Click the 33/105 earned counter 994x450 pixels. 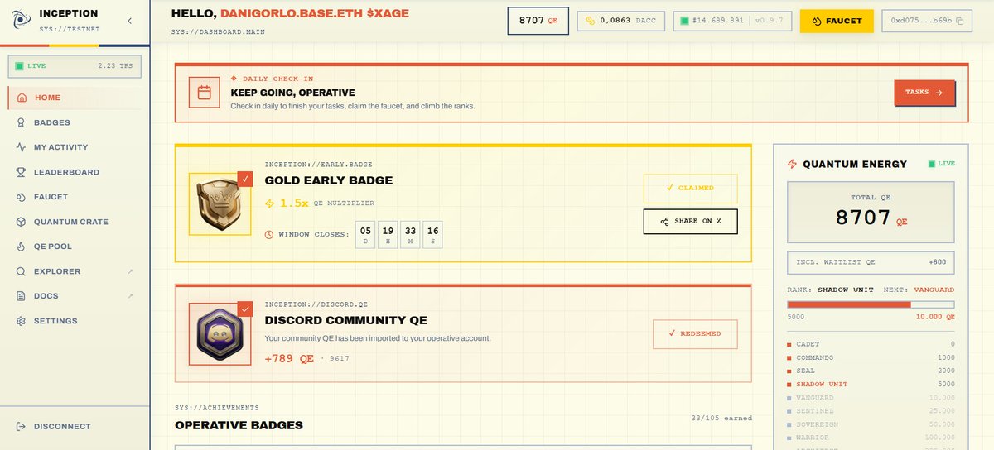721,419
